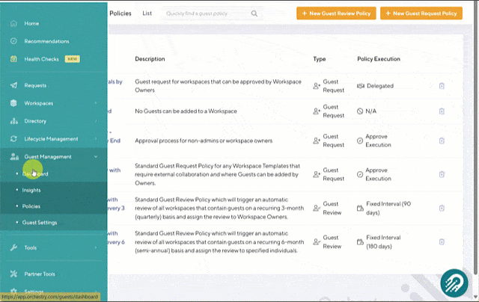Viewport: 479px width, 302px height.
Task: Expand the Workspaces menu chevron
Action: [x=96, y=103]
